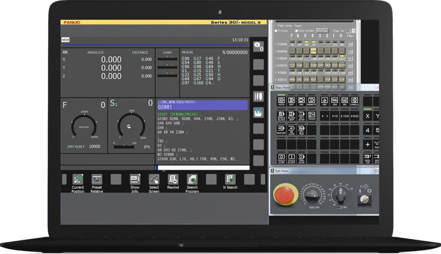
Task: Check the Disp symbol checkbox
Action: pyautogui.click(x=297, y=31)
